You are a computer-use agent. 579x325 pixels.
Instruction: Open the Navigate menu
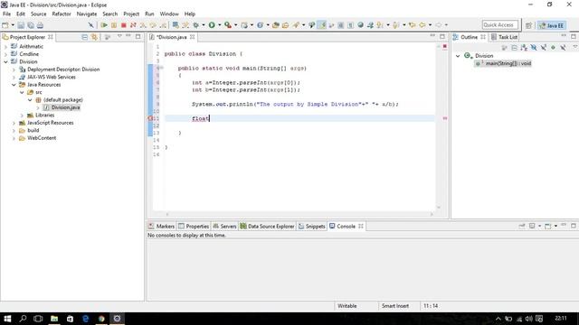[87, 14]
